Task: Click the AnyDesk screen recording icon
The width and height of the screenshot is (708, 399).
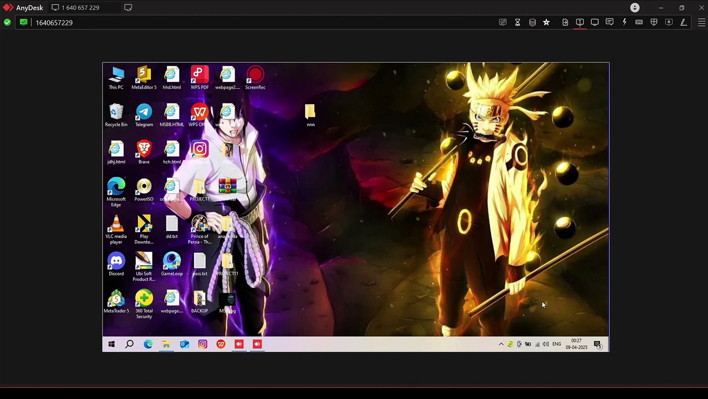Action: click(x=669, y=22)
